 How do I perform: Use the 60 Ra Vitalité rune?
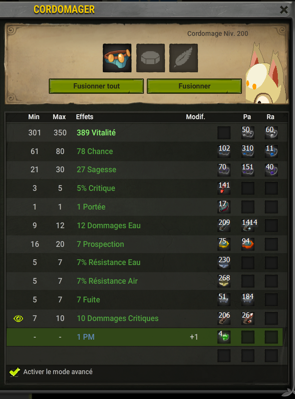pyautogui.click(x=271, y=133)
